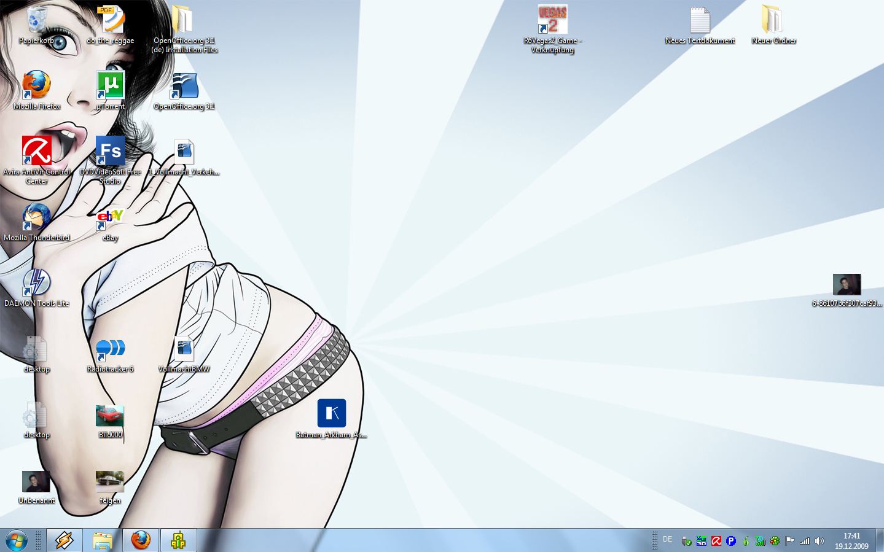
Task: Select the Bild000 image thumbnail
Action: point(111,415)
